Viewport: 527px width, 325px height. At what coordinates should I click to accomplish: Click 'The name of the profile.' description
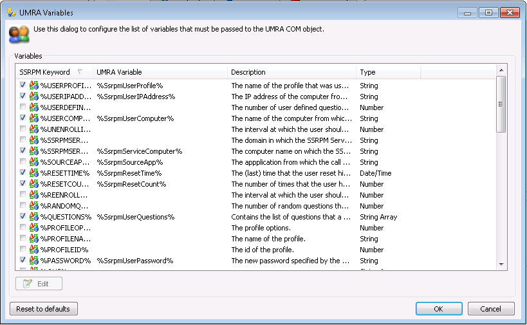268,239
